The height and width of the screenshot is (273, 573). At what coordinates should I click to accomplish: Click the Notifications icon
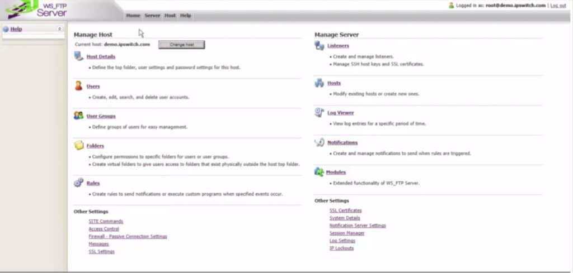coord(319,142)
